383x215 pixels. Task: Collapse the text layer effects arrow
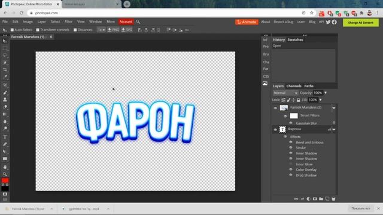pyautogui.click(x=334, y=130)
